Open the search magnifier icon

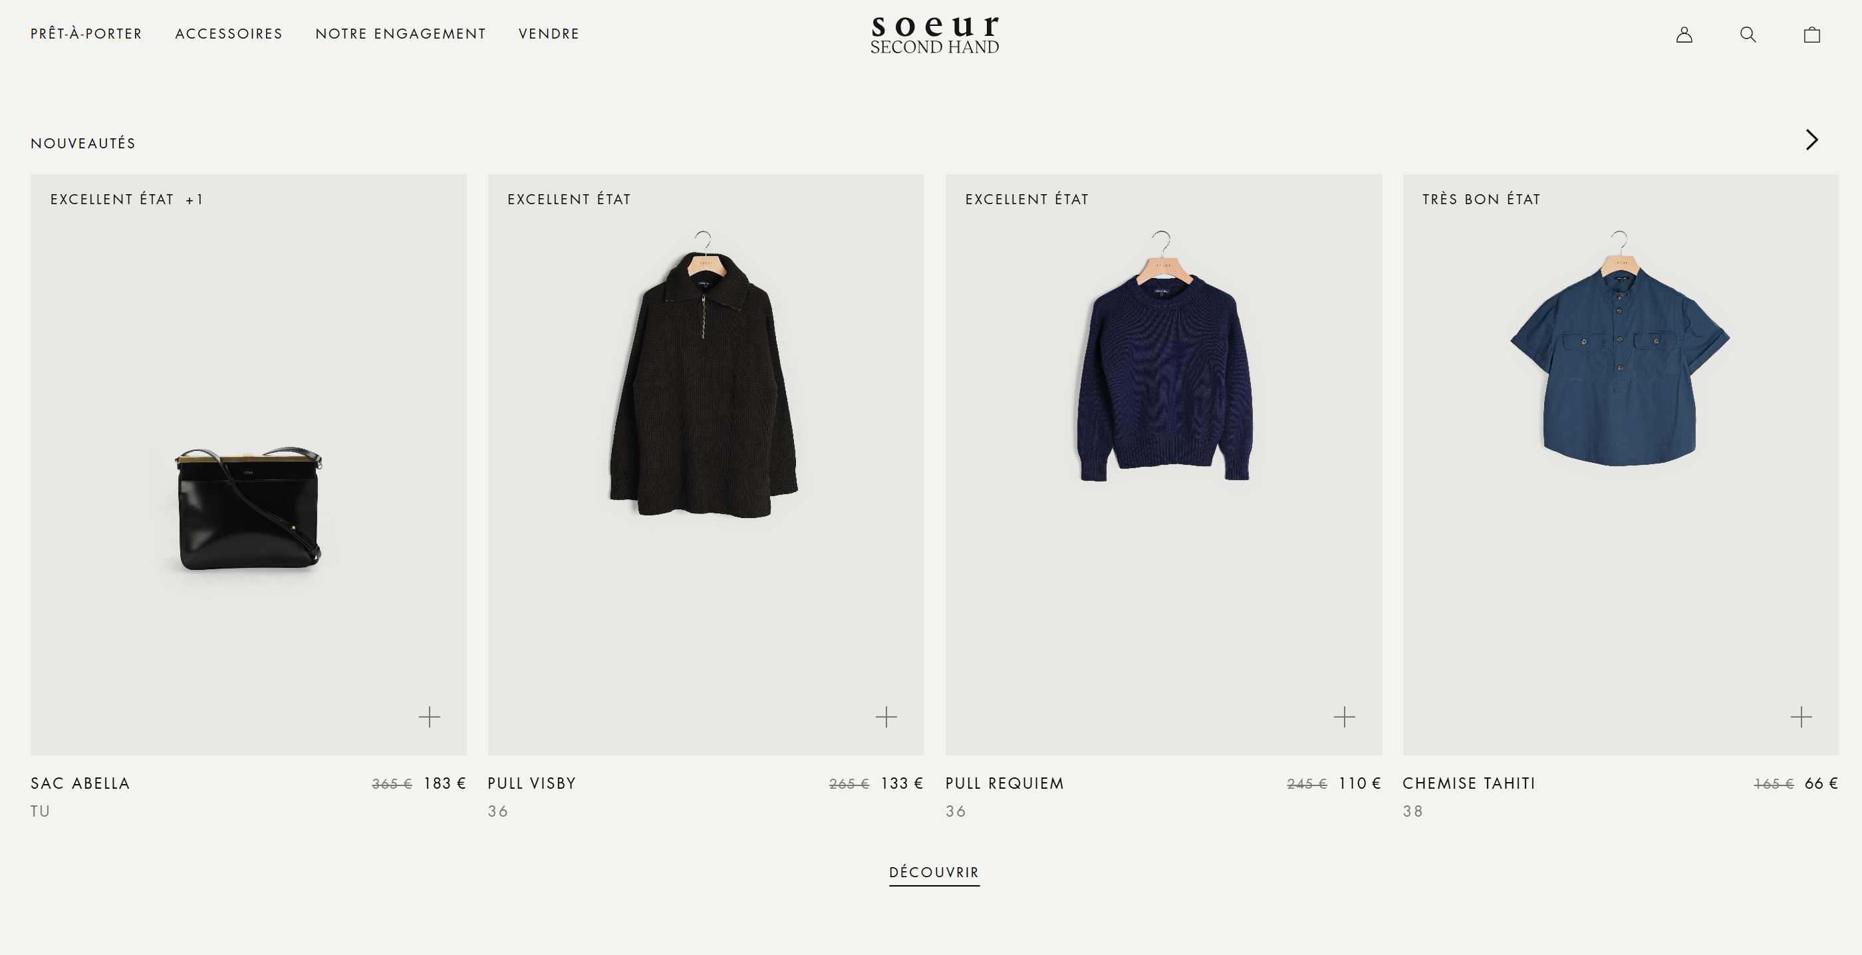tap(1748, 35)
